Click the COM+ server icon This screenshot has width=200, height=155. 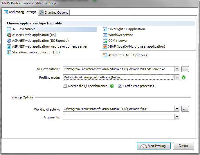[x=105, y=41]
